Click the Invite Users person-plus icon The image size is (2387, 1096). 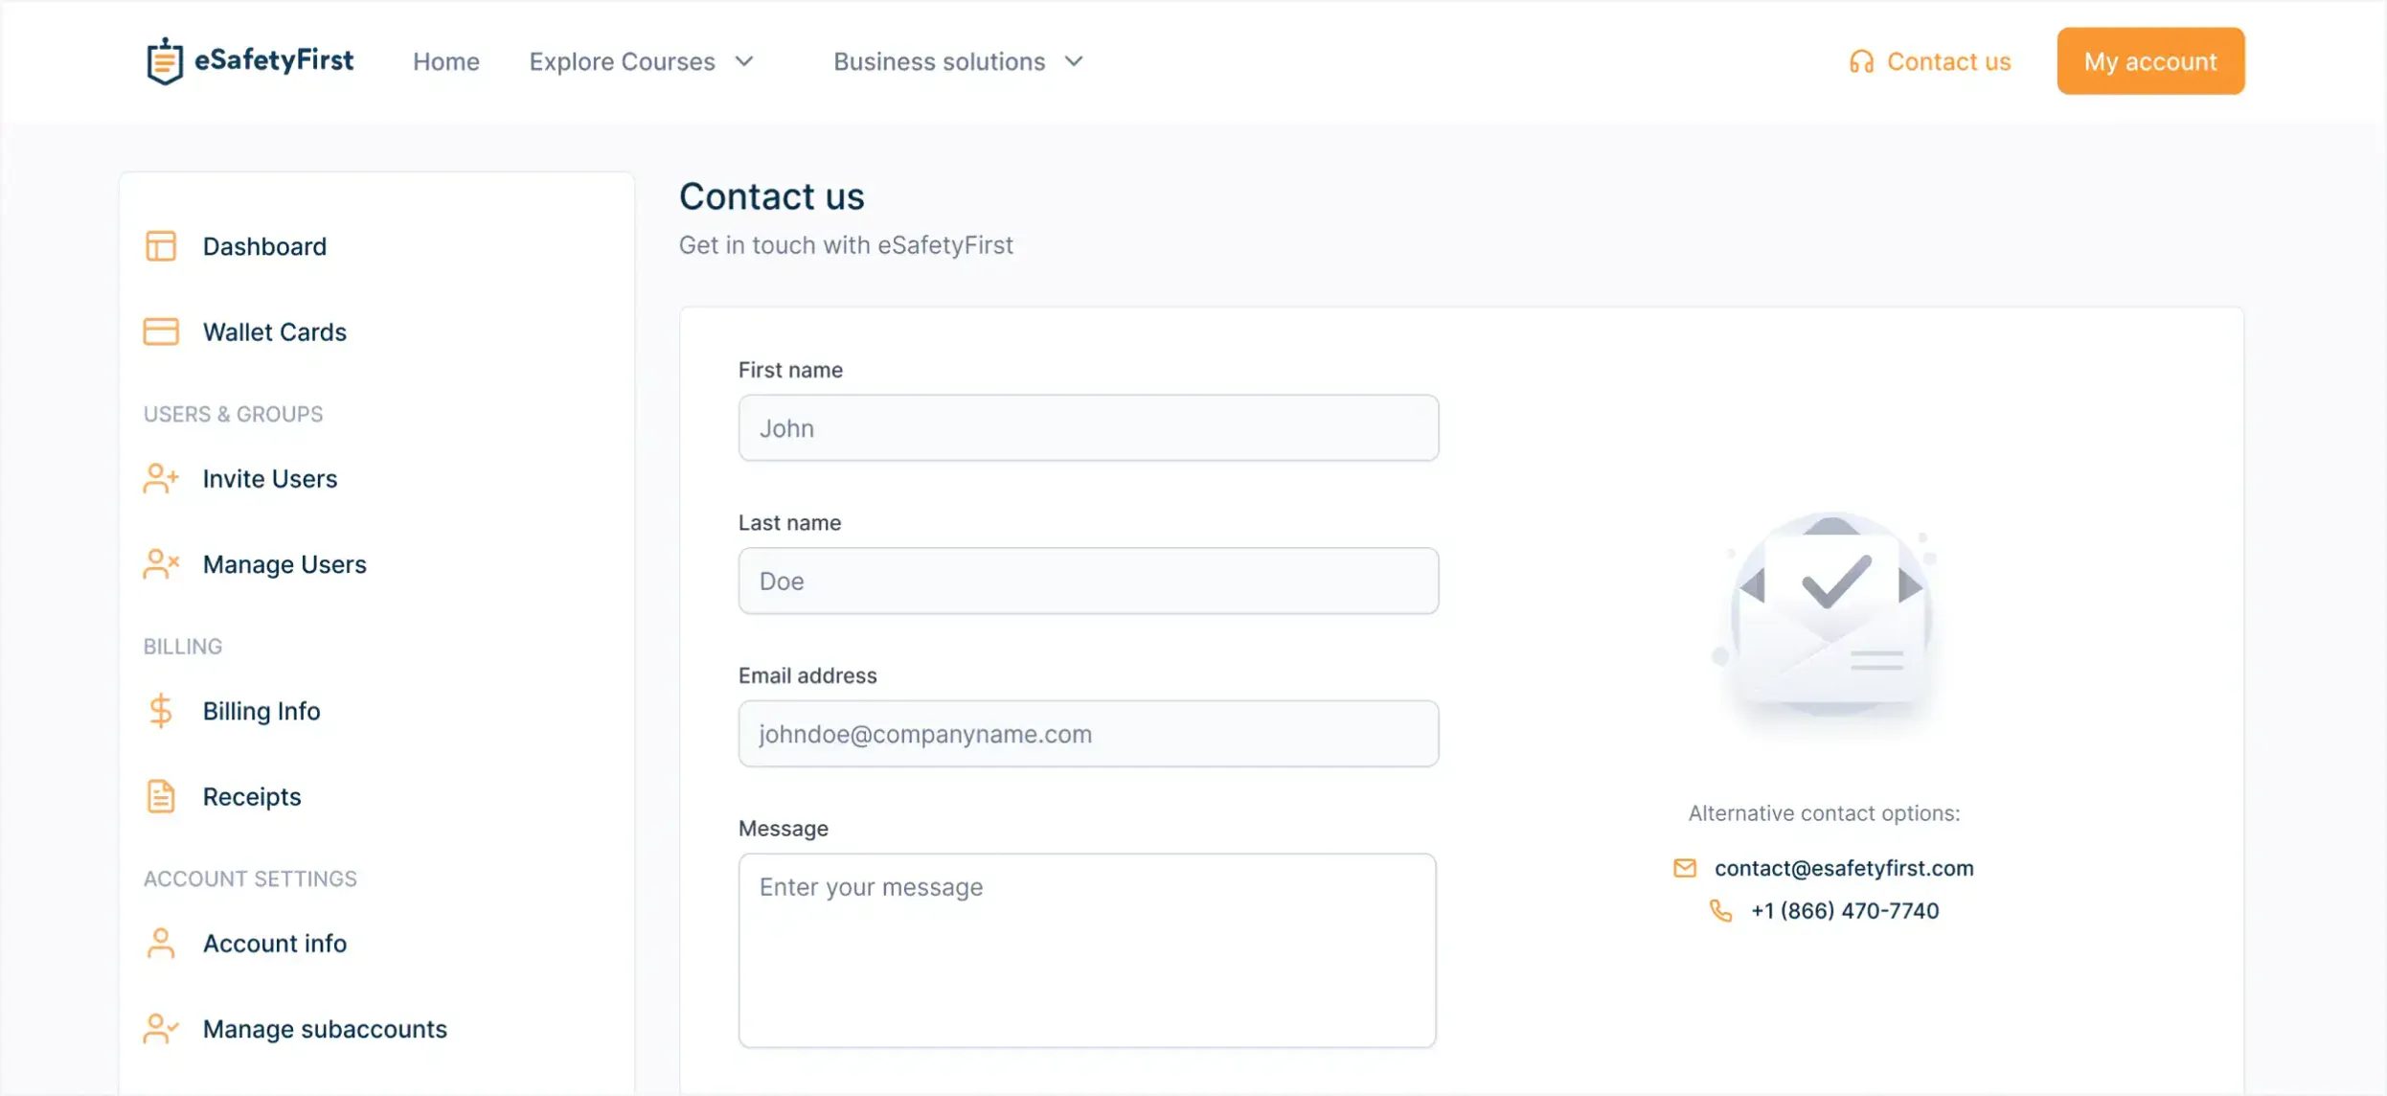161,478
